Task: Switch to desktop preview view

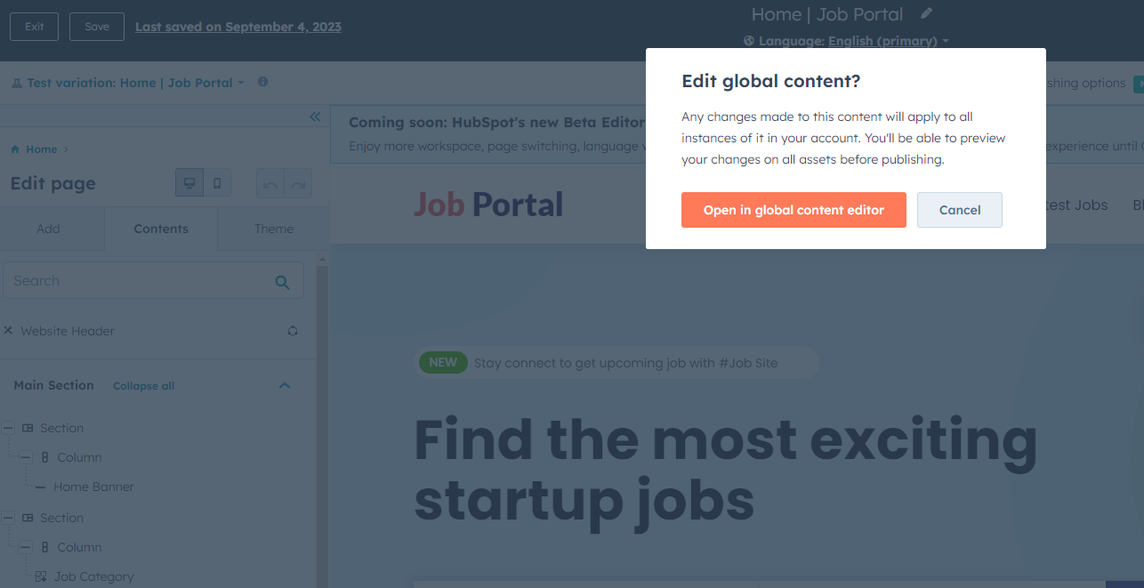Action: 189,183
